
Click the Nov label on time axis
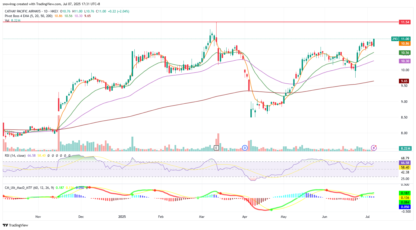click(x=38, y=217)
